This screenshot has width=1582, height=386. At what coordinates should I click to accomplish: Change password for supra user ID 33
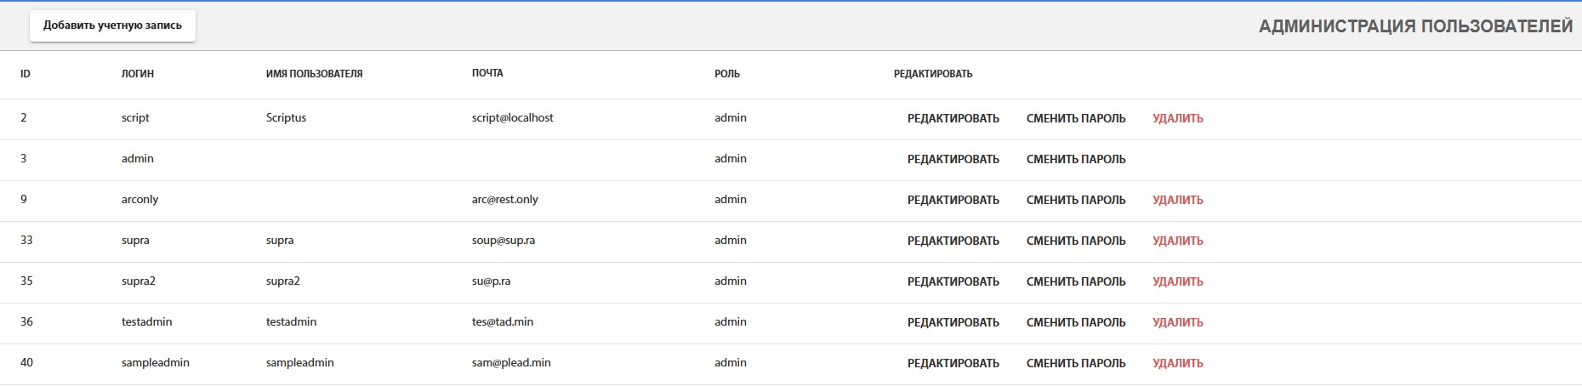pos(1075,241)
